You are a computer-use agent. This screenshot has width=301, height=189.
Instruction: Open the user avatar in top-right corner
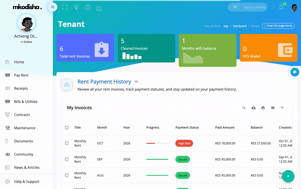tap(294, 8)
